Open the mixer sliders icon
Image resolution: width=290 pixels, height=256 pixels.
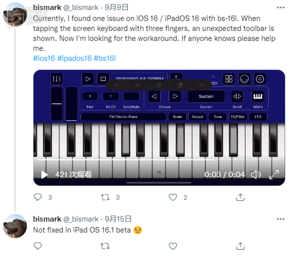pyautogui.click(x=56, y=79)
